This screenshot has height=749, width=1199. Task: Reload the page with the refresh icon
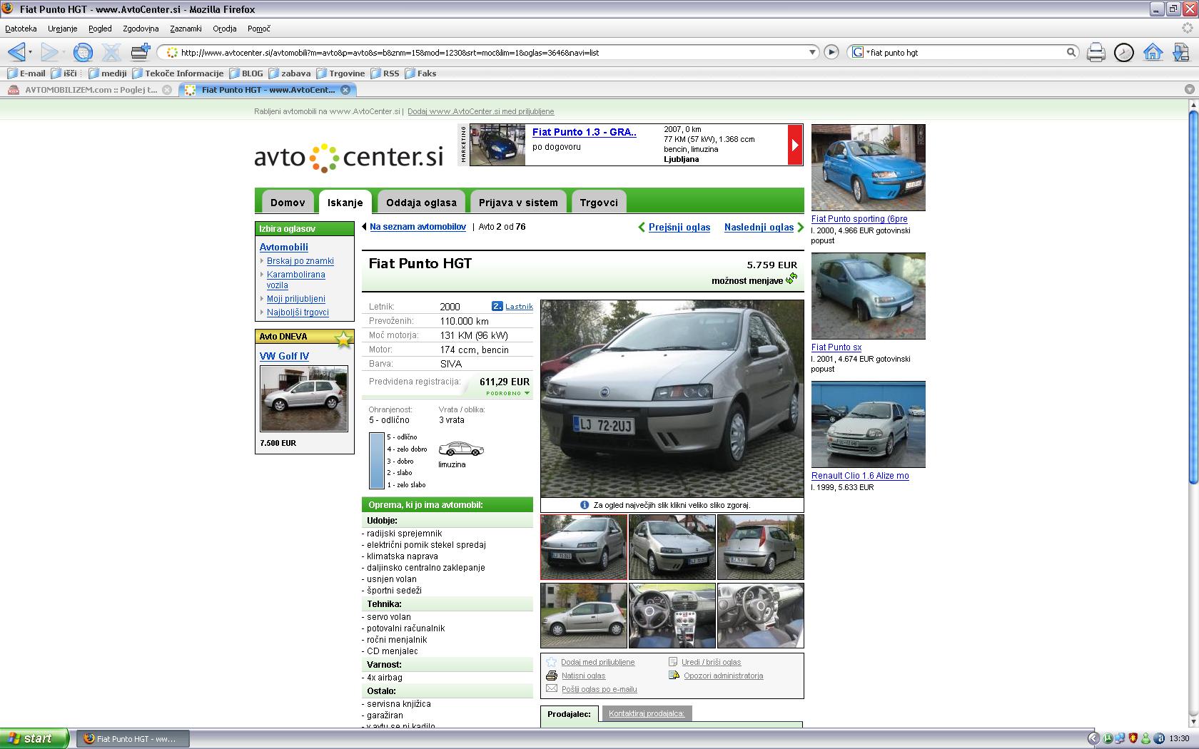[x=84, y=52]
